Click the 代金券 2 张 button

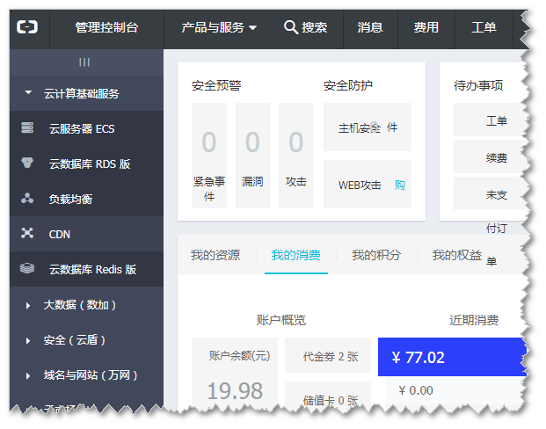pos(330,357)
